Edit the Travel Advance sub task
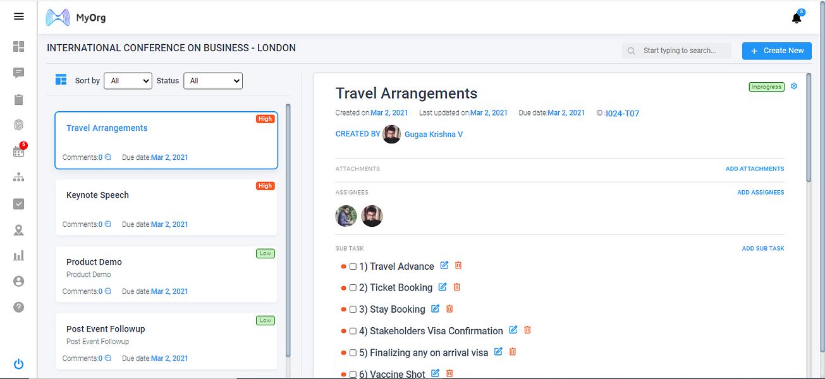This screenshot has width=825, height=379. pyautogui.click(x=444, y=265)
